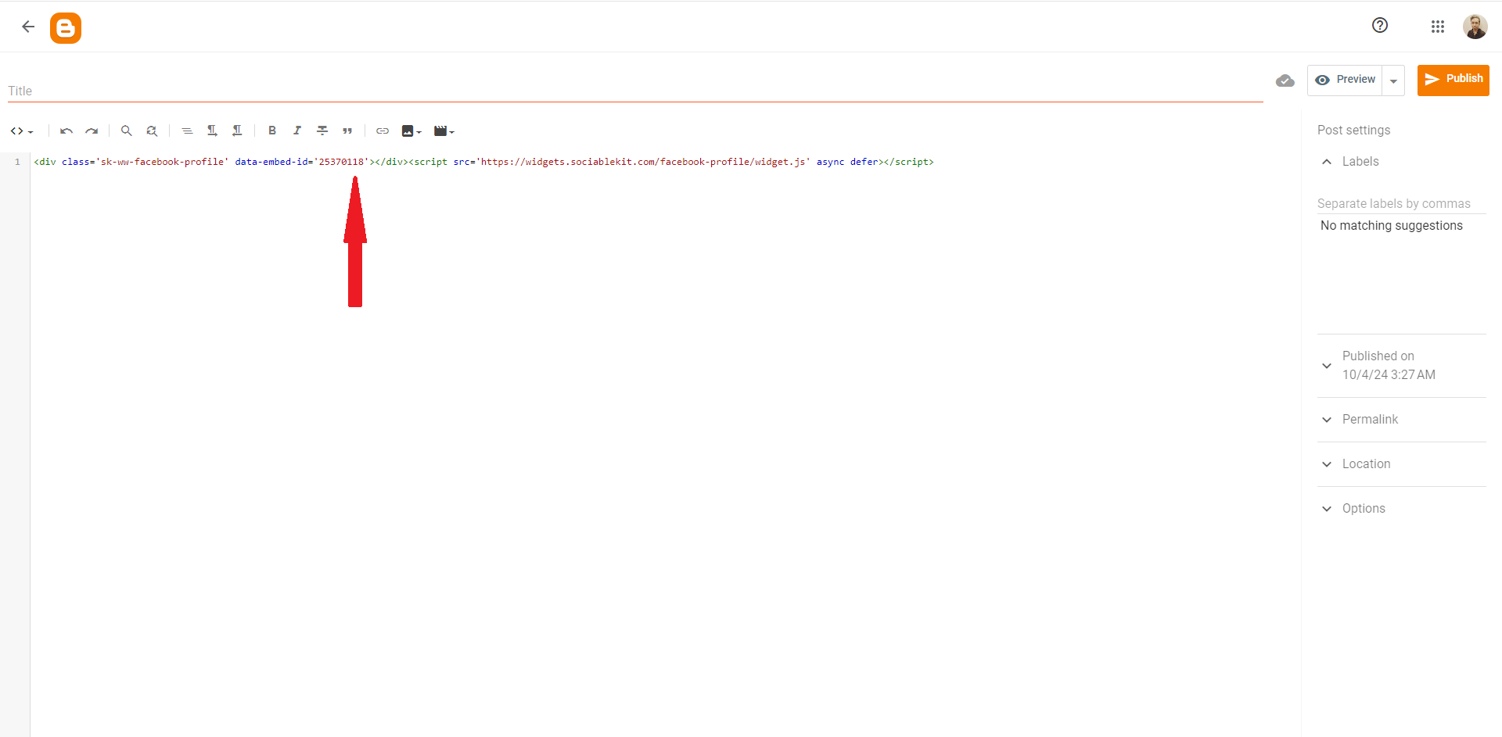Expand the Permalink section
Screen dimensions: 1502x737
click(1401, 420)
